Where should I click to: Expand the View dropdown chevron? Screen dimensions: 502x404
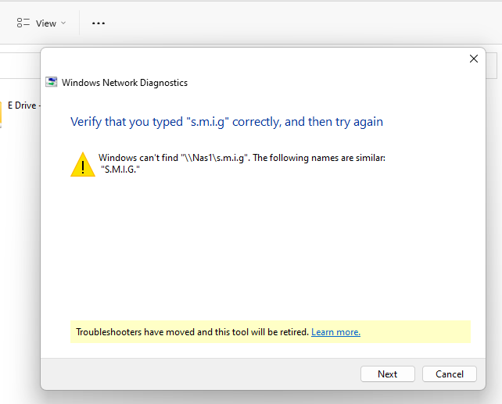[63, 23]
